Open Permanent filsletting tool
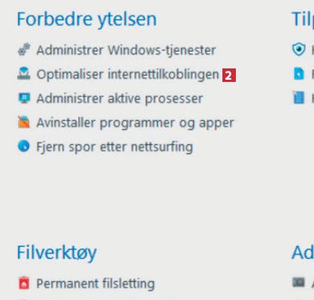Screen dimensions: 314x300 tap(95, 283)
